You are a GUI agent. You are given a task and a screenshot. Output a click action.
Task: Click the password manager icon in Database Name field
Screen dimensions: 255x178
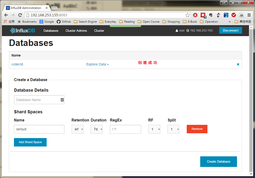[x=62, y=100]
